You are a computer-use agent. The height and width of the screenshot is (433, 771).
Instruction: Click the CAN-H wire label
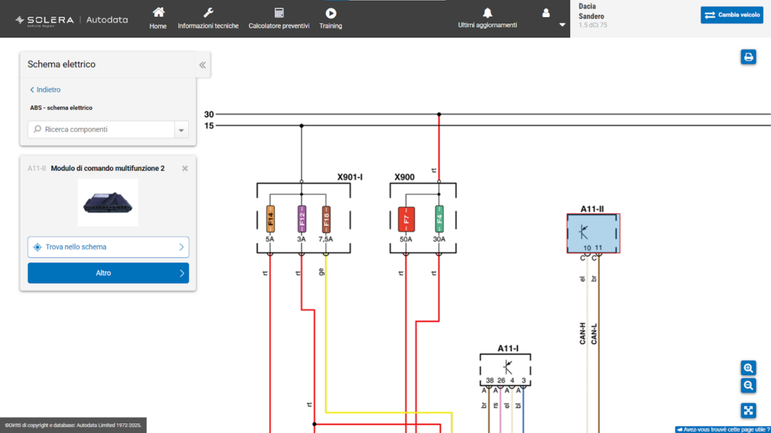click(583, 333)
